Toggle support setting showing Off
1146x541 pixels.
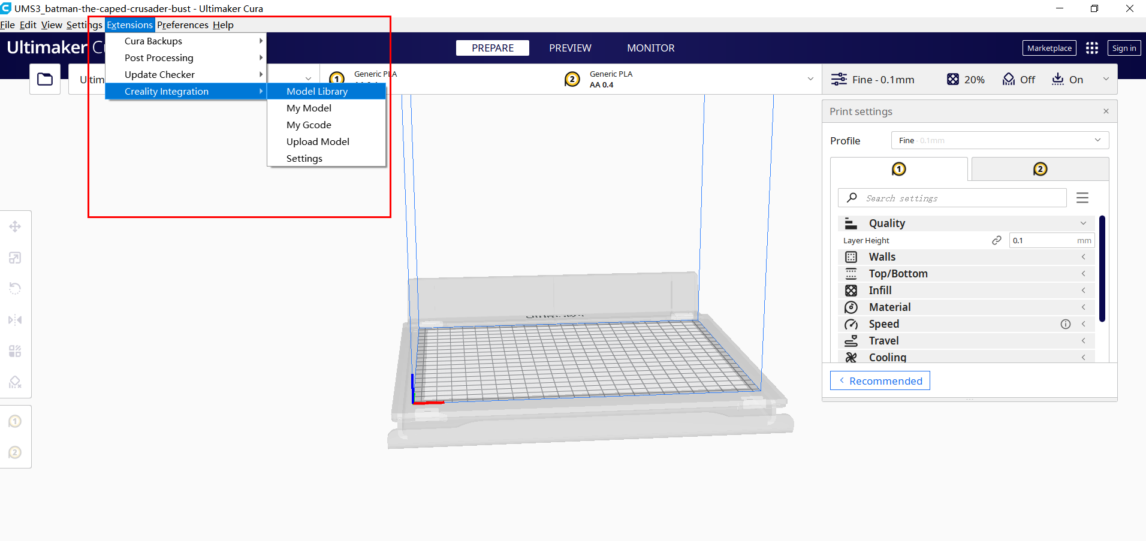tap(1018, 80)
